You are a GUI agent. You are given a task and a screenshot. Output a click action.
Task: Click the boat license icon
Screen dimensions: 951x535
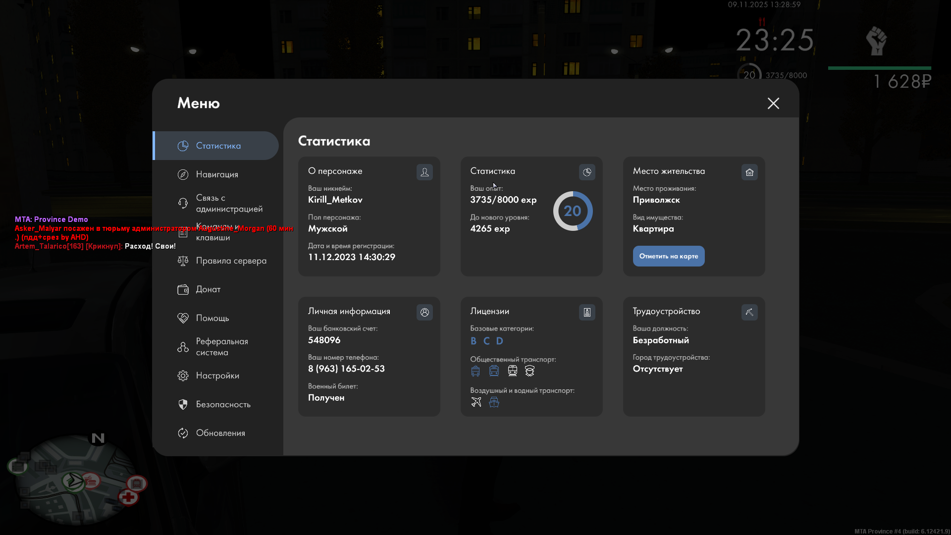[494, 402]
